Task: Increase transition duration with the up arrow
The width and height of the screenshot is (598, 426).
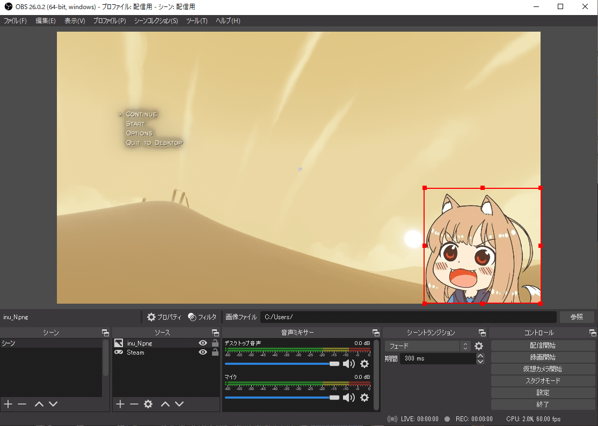Action: [480, 356]
